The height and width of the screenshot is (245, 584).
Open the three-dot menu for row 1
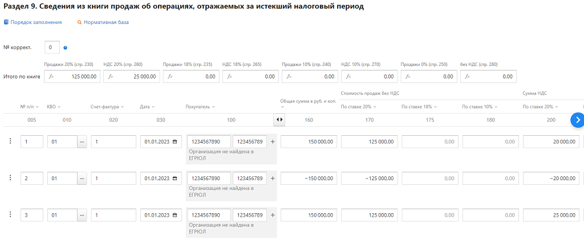click(x=10, y=141)
